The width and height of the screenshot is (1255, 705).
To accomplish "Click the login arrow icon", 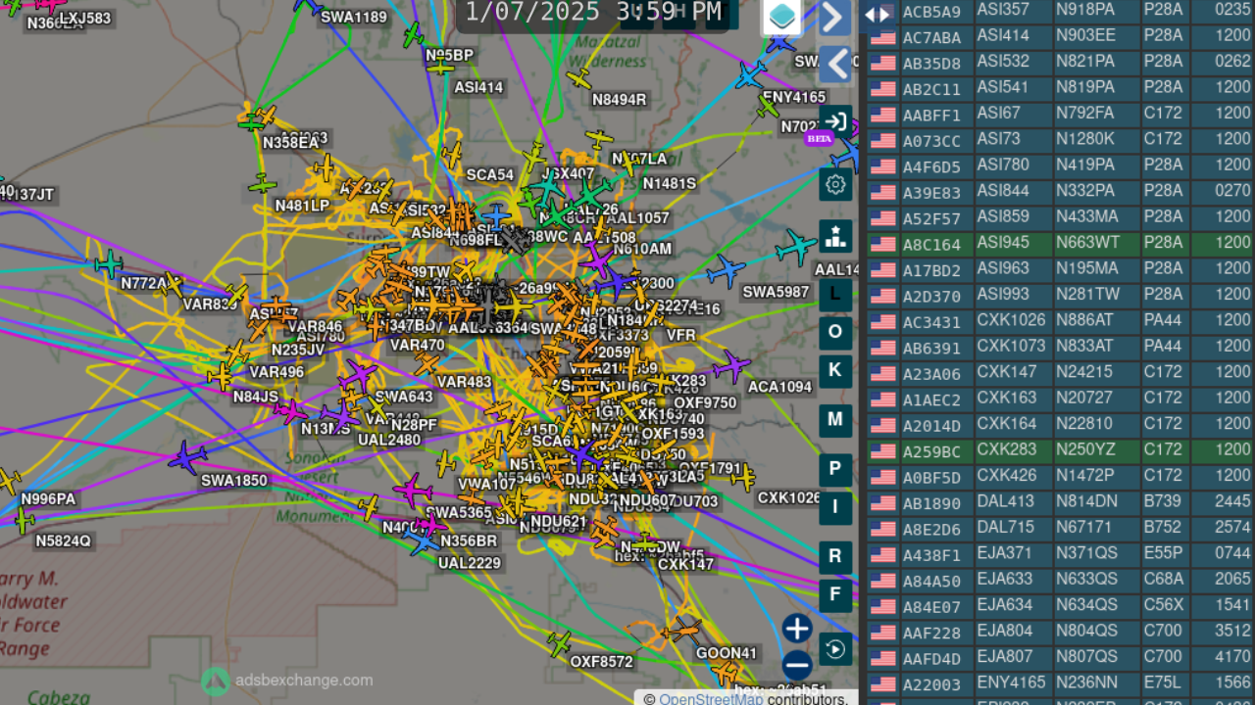I will (835, 121).
